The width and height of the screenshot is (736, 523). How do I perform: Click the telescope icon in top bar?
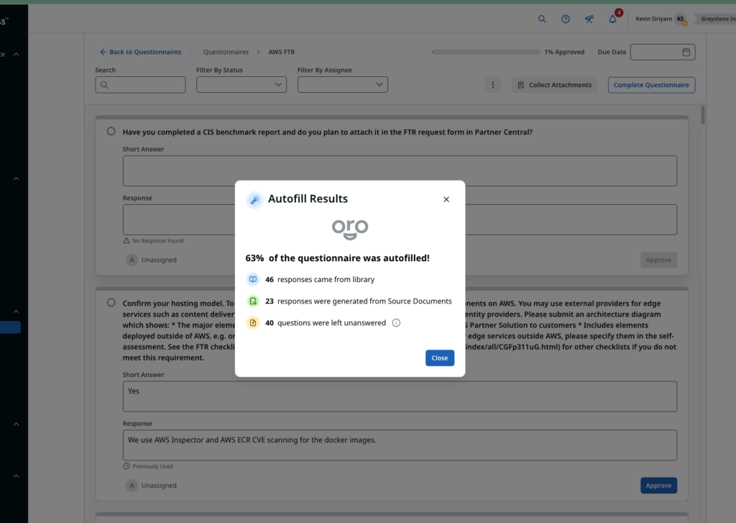pyautogui.click(x=589, y=19)
